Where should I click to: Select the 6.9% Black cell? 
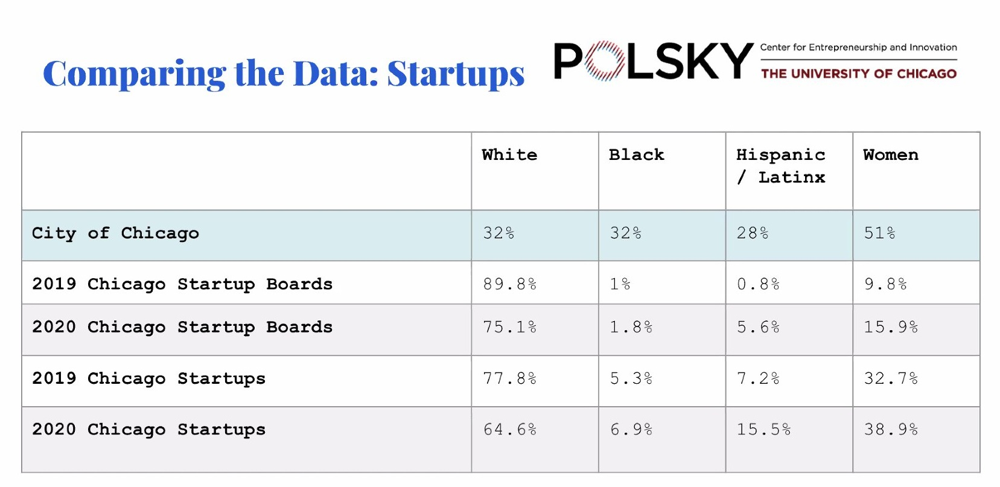point(631,430)
